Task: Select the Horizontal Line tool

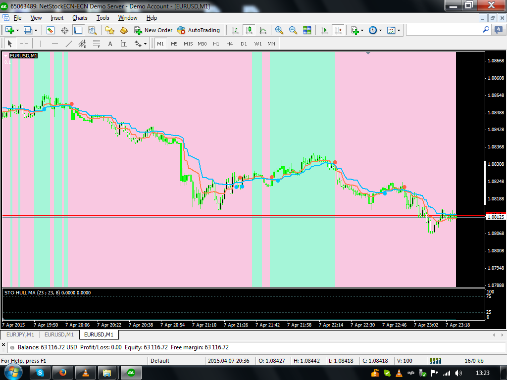Action: click(x=54, y=44)
